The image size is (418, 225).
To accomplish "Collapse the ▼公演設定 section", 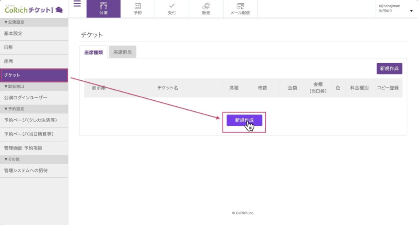I will coord(14,22).
